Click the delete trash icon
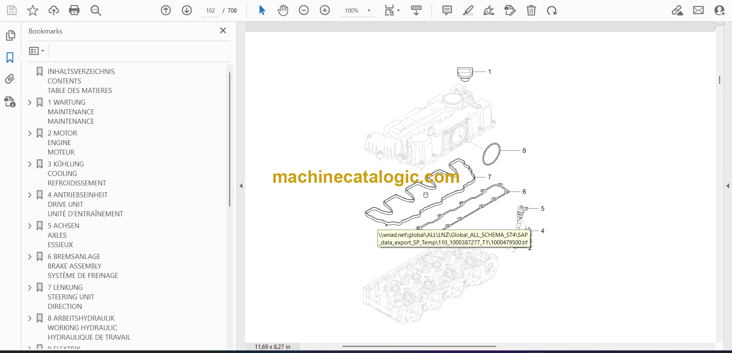This screenshot has height=353, width=732. pos(531,10)
